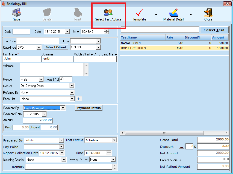This screenshot has width=233, height=174.
Task: Open the Payment By dropdown
Action: click(63, 108)
